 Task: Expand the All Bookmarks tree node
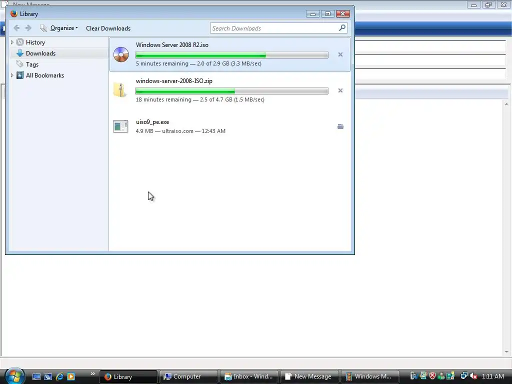(12, 75)
